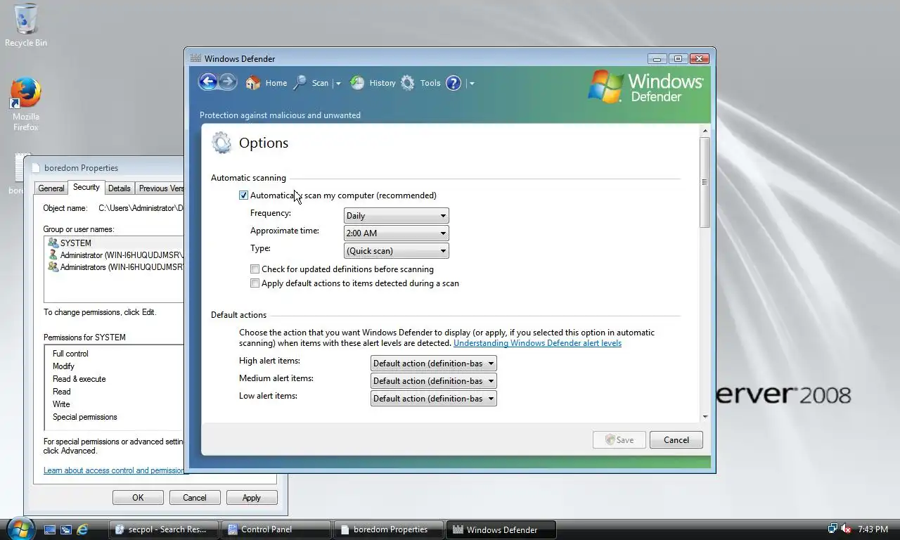
Task: Open the Tools gear icon
Action: 408,83
